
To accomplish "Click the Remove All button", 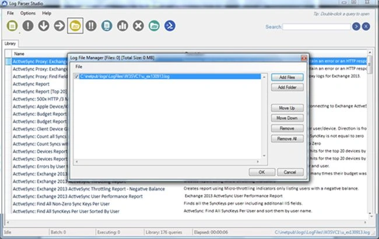I will (x=287, y=138).
